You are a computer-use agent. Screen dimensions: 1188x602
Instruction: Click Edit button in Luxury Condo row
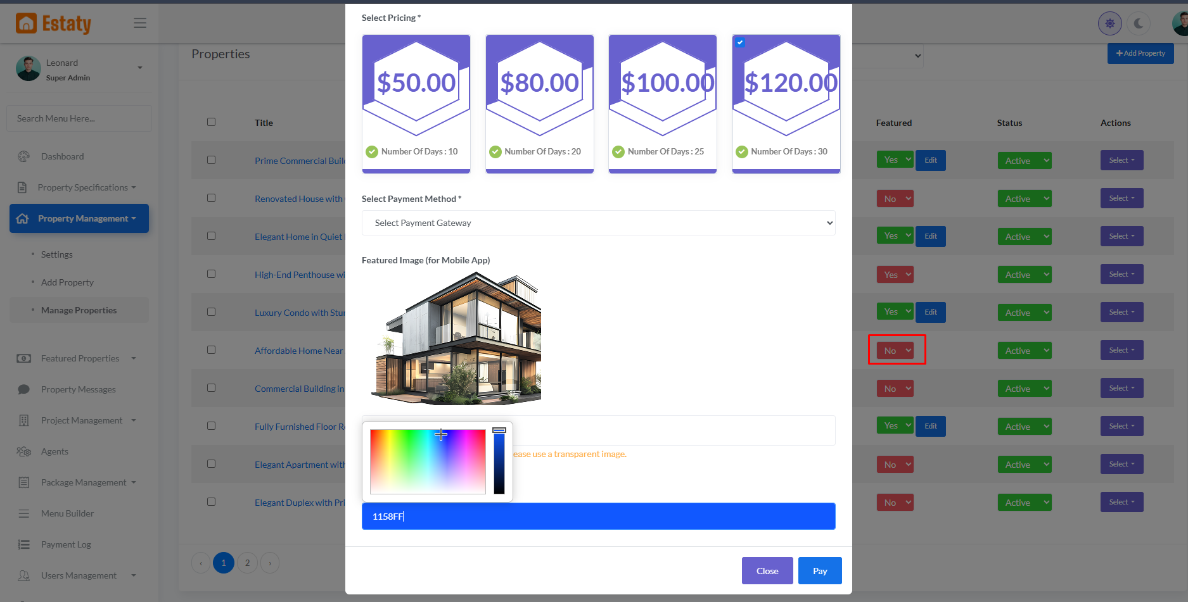click(x=931, y=312)
